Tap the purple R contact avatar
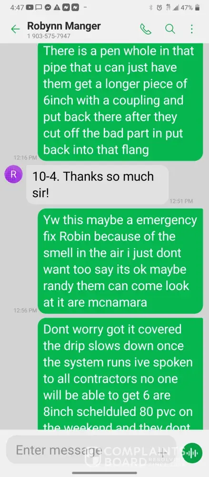This screenshot has width=209, height=477. 13,174
